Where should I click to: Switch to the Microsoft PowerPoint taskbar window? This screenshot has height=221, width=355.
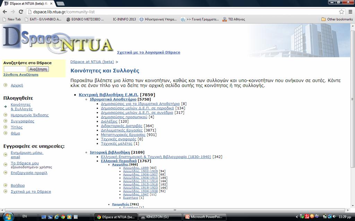click(205, 217)
